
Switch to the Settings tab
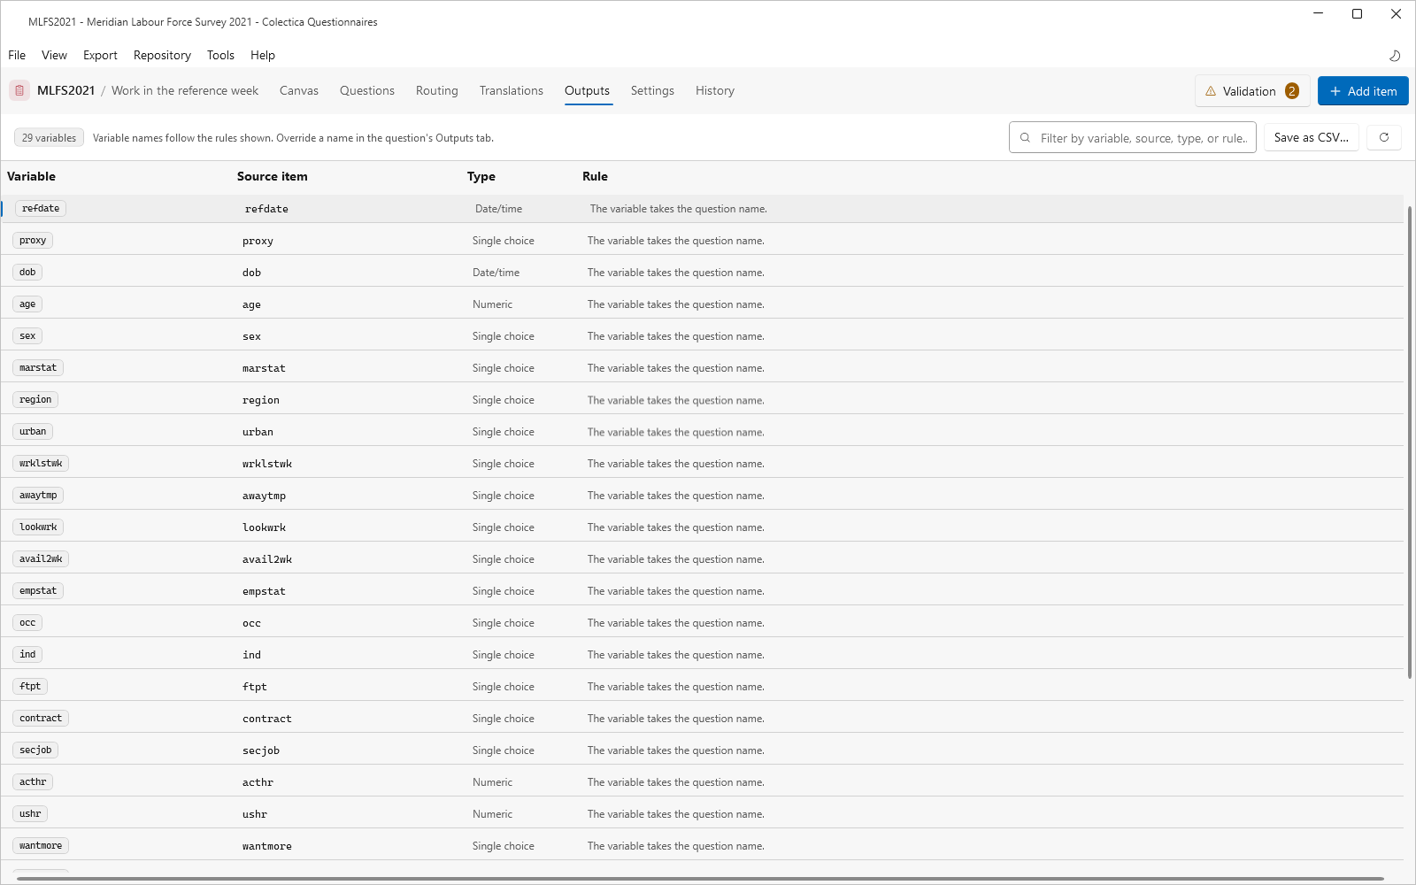coord(652,90)
